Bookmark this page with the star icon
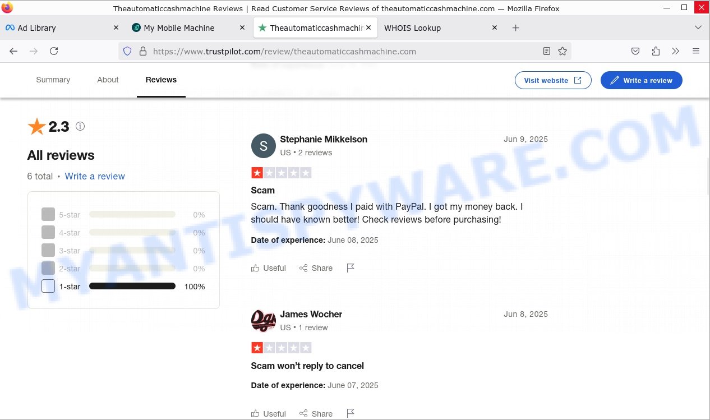Viewport: 710px width, 420px height. coord(563,51)
